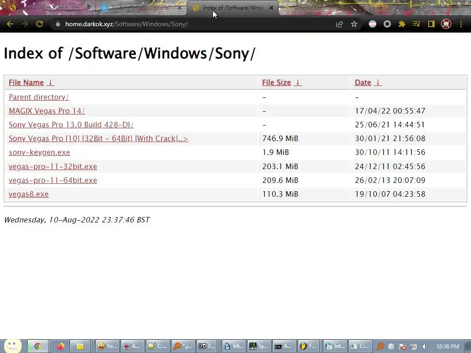Open the MAGIX Vegas Pro 14 folder
Screen dimensions: 471x353
(46, 111)
